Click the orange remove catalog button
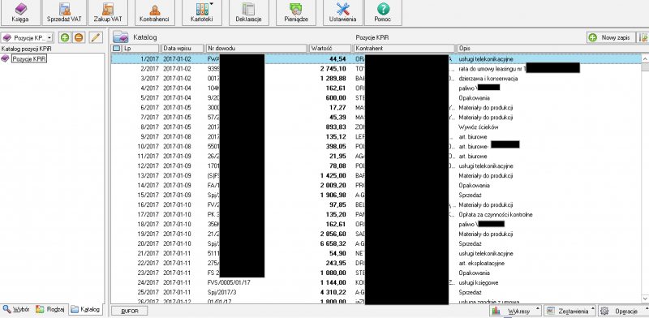 79,37
